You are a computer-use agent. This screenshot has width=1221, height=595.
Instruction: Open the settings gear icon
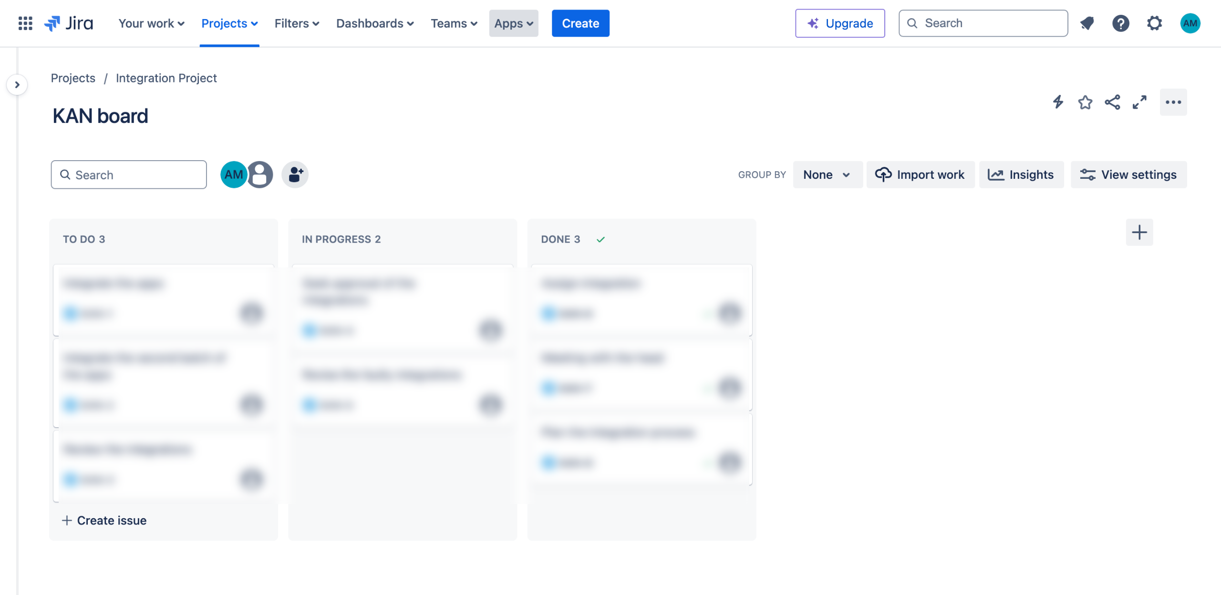coord(1154,23)
